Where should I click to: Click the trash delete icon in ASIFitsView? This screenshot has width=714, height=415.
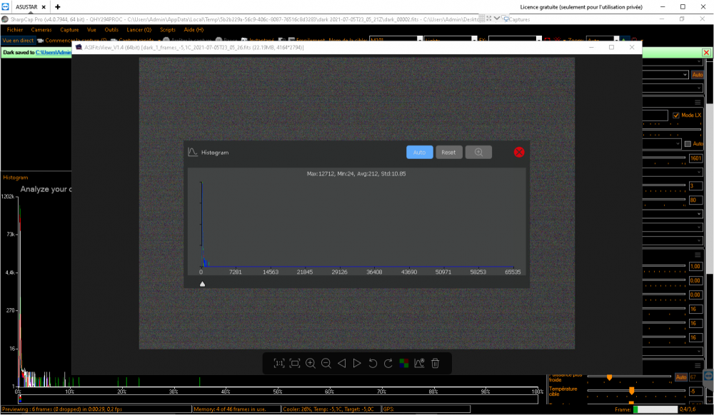pyautogui.click(x=436, y=363)
